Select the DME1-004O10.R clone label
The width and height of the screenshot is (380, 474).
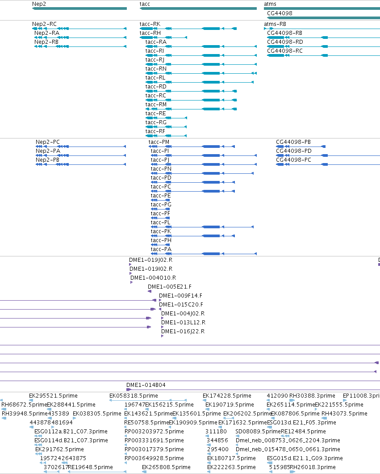click(x=153, y=277)
